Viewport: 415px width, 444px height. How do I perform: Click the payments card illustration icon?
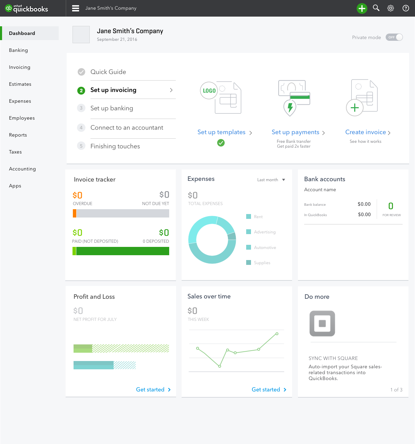pos(294,98)
